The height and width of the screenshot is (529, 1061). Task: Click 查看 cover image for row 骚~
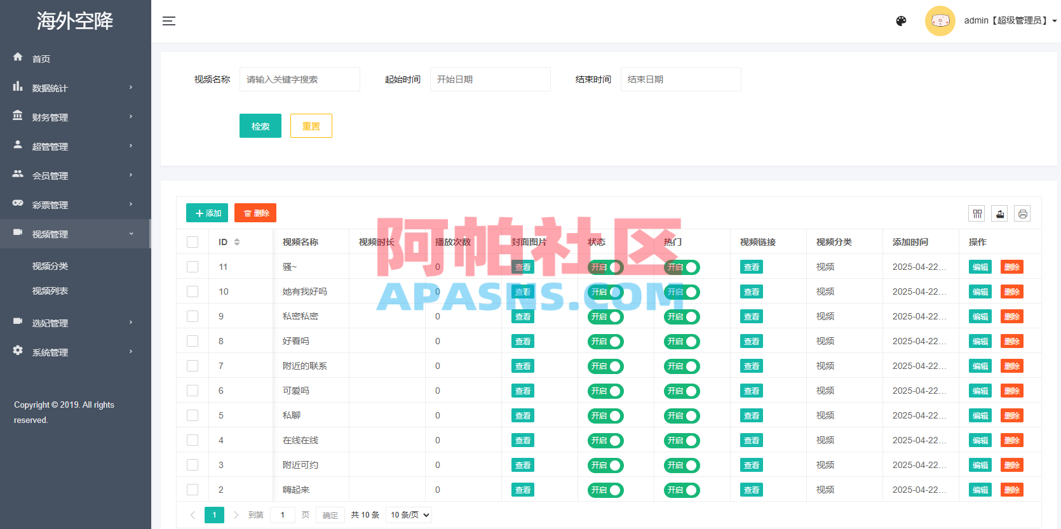tap(523, 267)
